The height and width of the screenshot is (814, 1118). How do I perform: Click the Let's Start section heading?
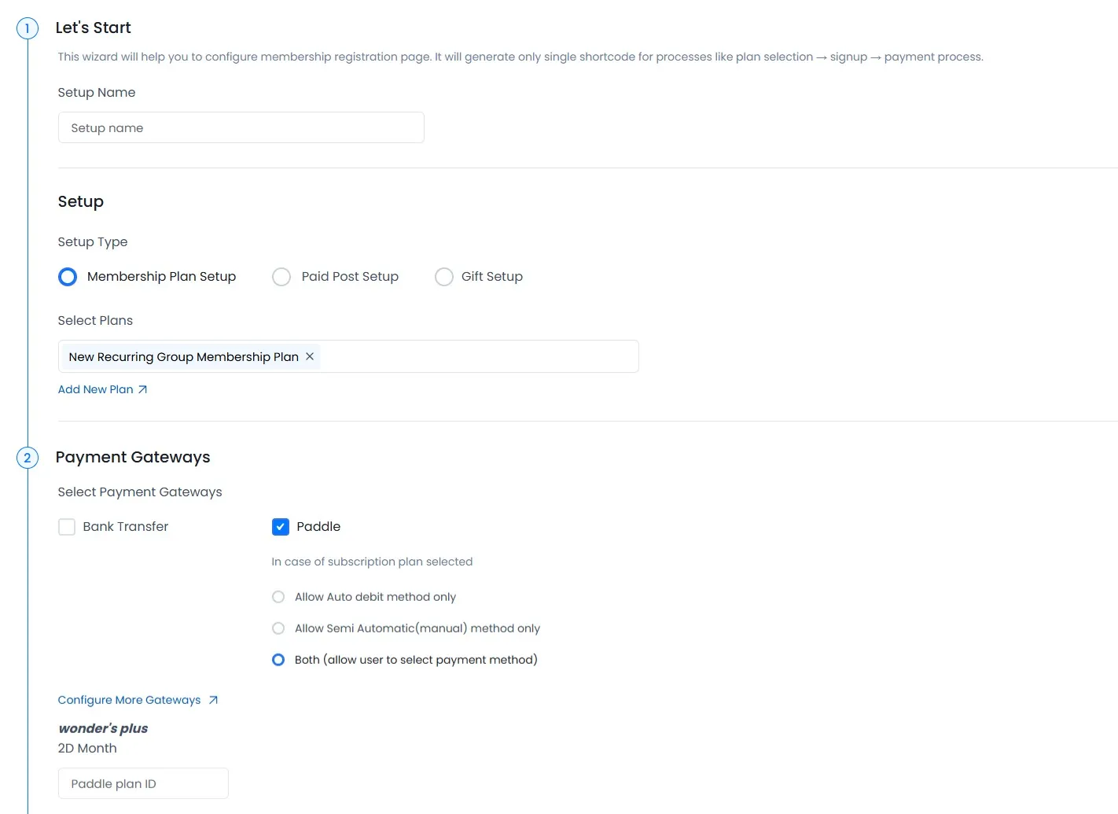[x=93, y=28]
